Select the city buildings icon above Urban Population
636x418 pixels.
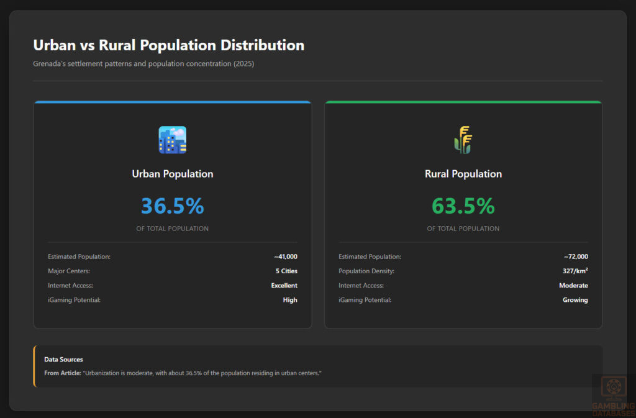pyautogui.click(x=172, y=139)
